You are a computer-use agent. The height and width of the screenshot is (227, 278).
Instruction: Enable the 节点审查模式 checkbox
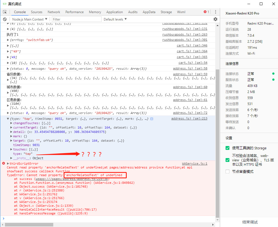tap(227, 171)
